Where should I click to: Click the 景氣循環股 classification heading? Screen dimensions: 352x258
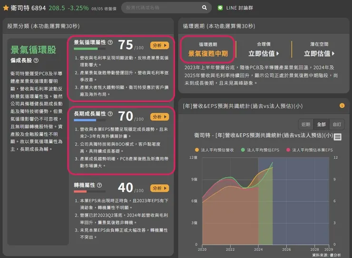33,50
